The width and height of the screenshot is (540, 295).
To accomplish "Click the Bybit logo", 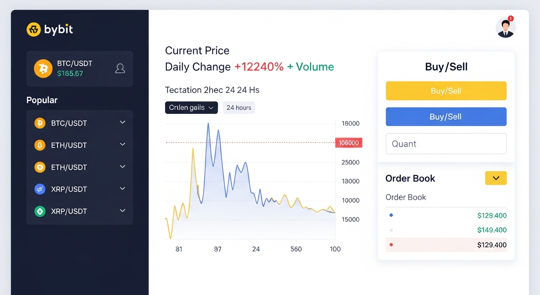I will pyautogui.click(x=49, y=30).
